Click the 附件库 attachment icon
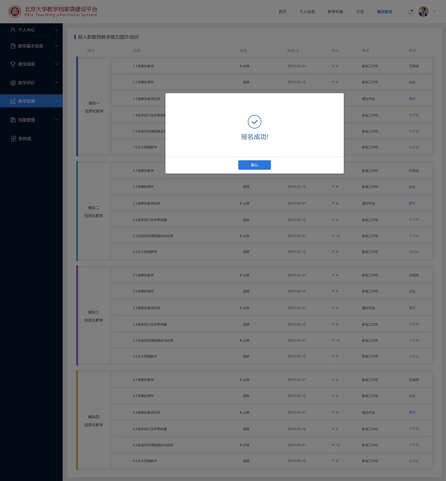This screenshot has width=446, height=481. [14, 139]
